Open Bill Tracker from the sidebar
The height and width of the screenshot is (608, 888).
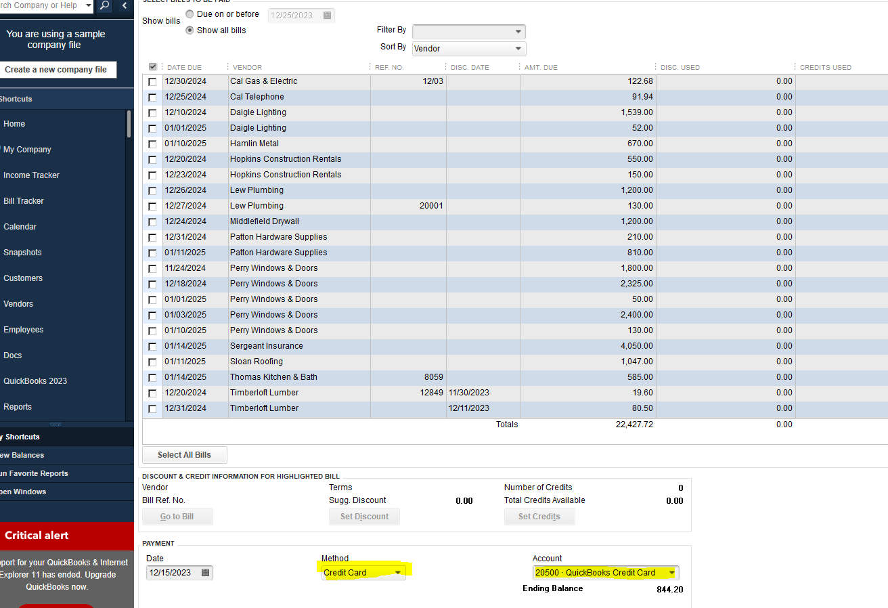tap(24, 201)
